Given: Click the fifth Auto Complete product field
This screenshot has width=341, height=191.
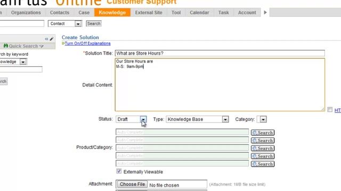Looking at the screenshot, I should [182, 163].
